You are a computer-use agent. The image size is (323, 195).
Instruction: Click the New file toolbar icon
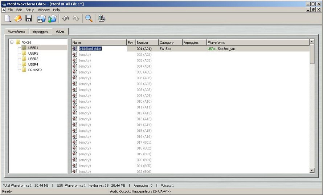(x=8, y=19)
